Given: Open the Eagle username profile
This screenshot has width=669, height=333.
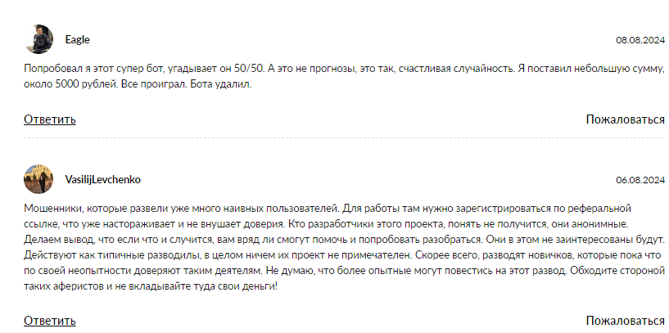Looking at the screenshot, I should pos(77,39).
